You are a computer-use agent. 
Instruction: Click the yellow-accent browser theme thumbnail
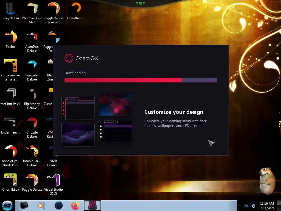[x=116, y=131]
